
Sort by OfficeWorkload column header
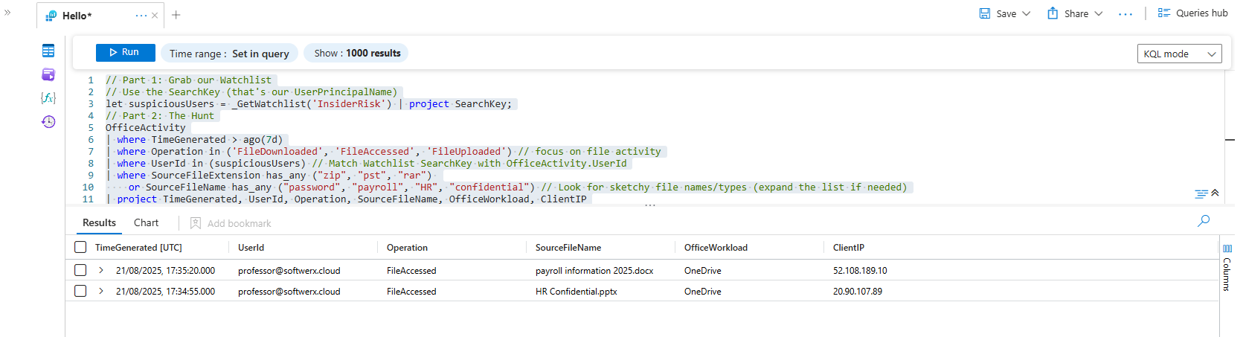pos(716,248)
